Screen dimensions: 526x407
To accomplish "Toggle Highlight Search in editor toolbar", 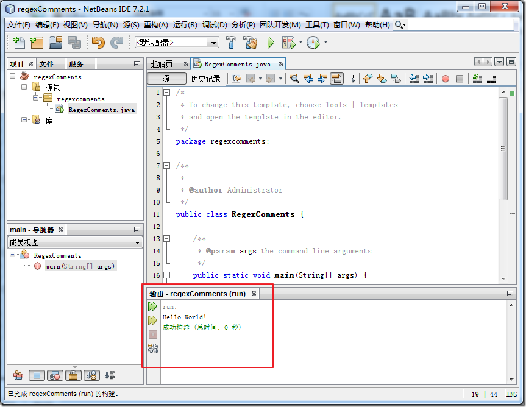I will [x=336, y=79].
